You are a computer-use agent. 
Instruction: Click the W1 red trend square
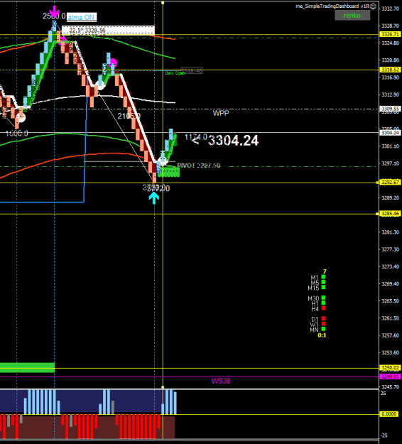323,323
